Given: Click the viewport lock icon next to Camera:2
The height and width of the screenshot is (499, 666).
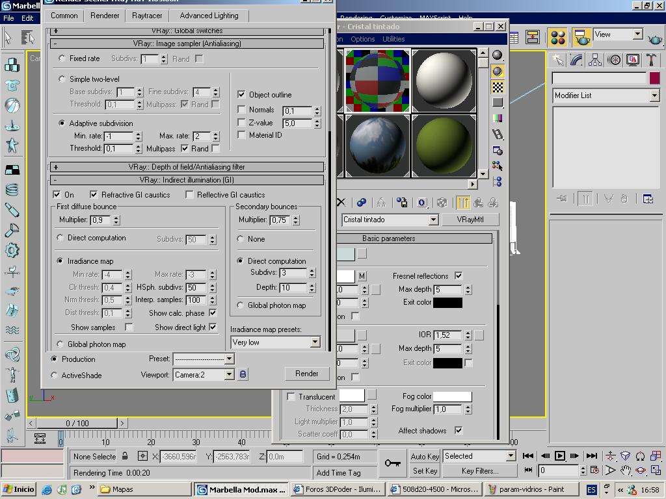Looking at the screenshot, I should (243, 374).
